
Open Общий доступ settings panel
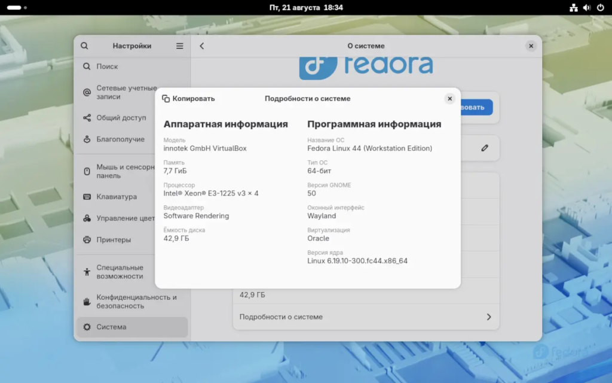(x=132, y=118)
